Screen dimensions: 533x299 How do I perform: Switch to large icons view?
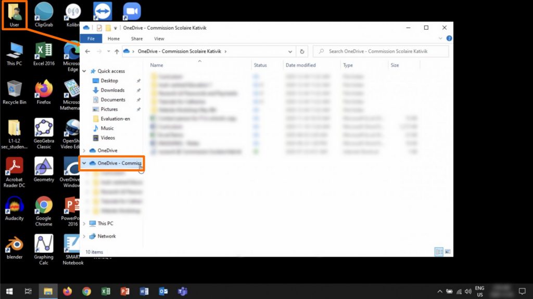(x=447, y=252)
